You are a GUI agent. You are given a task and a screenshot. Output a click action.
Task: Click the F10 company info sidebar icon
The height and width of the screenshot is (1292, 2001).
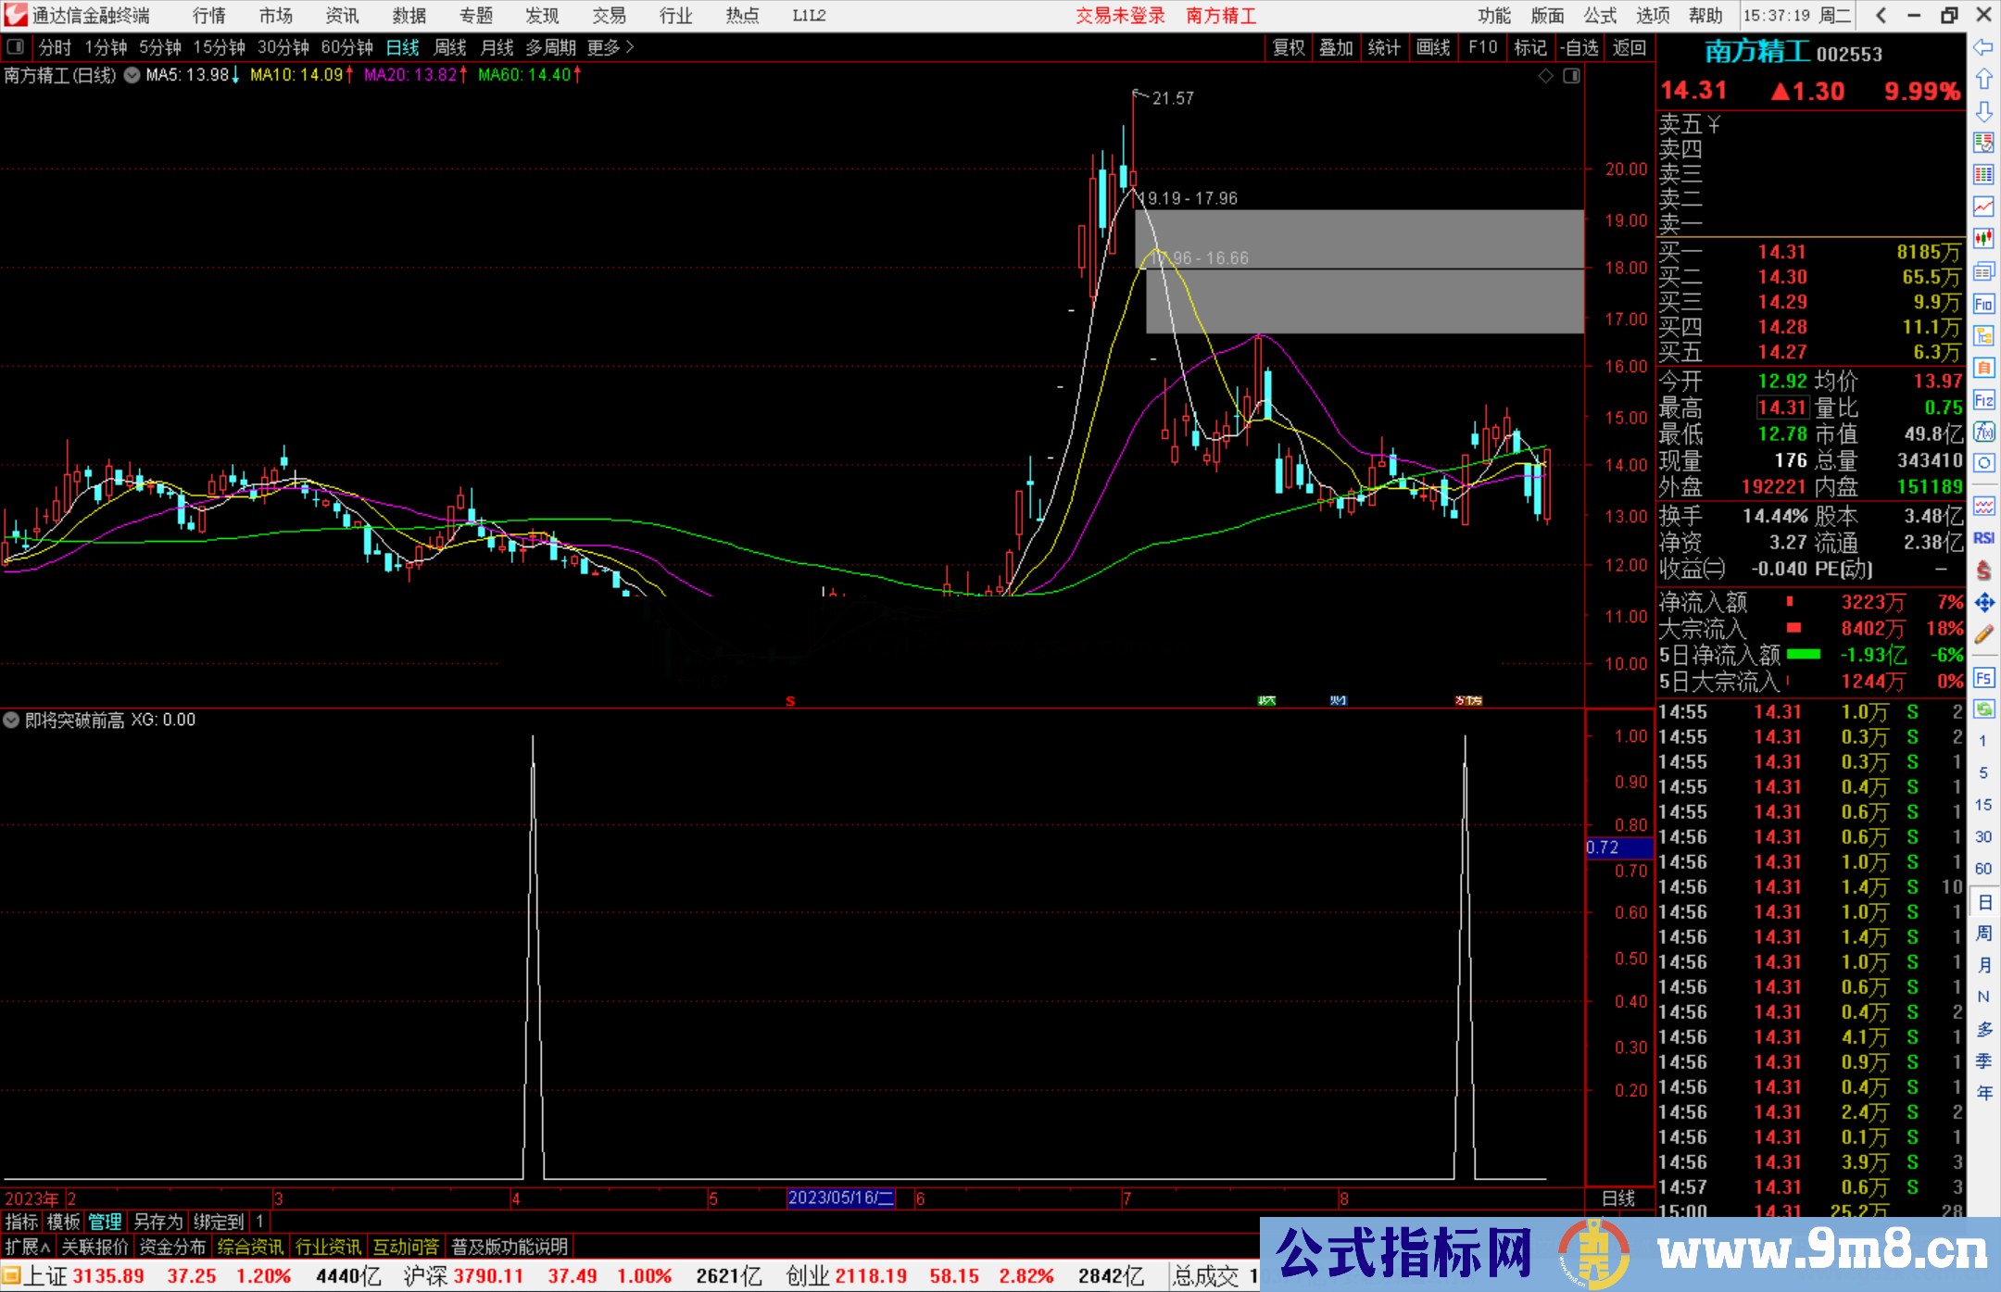[x=1983, y=304]
